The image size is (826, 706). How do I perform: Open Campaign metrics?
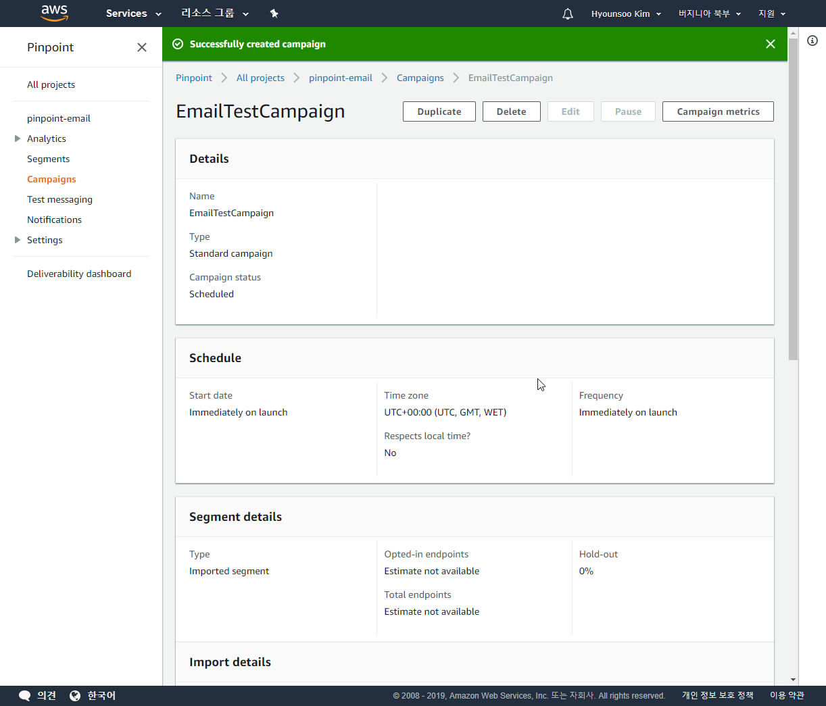click(718, 111)
